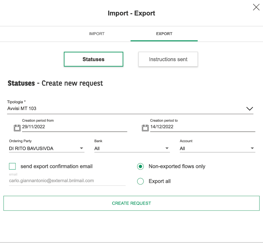Click the Ordering Party dropdown arrow
Image resolution: width=263 pixels, height=243 pixels.
[82, 148]
